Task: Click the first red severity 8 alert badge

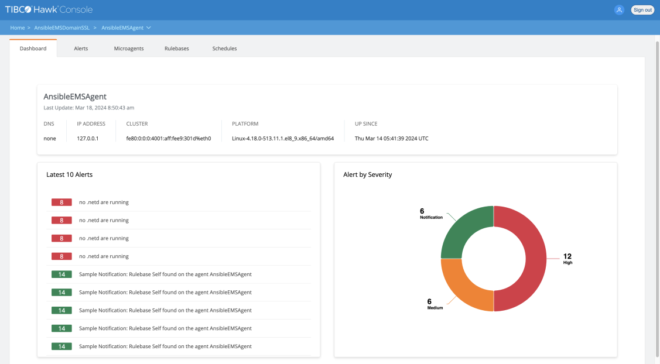Action: tap(61, 202)
